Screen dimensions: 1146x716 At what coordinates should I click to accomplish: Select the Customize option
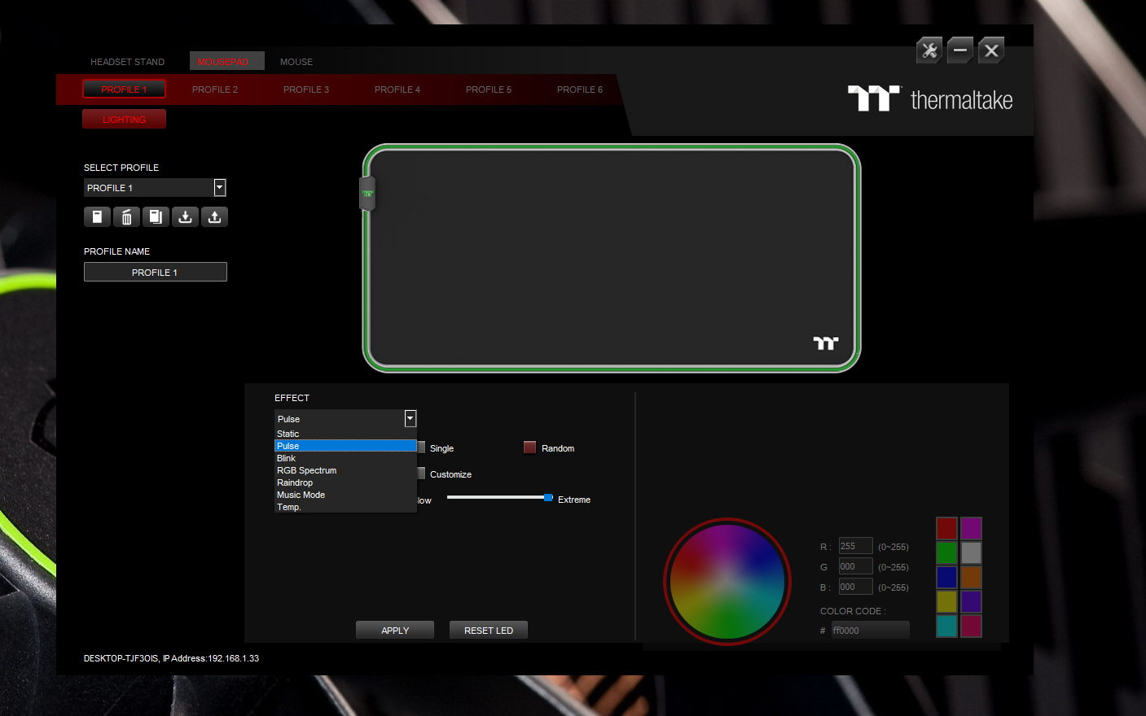pyautogui.click(x=421, y=474)
